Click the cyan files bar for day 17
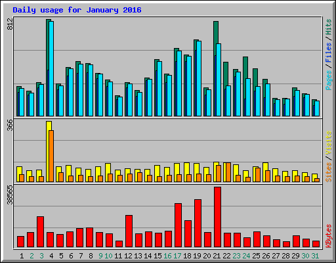 (179, 84)
